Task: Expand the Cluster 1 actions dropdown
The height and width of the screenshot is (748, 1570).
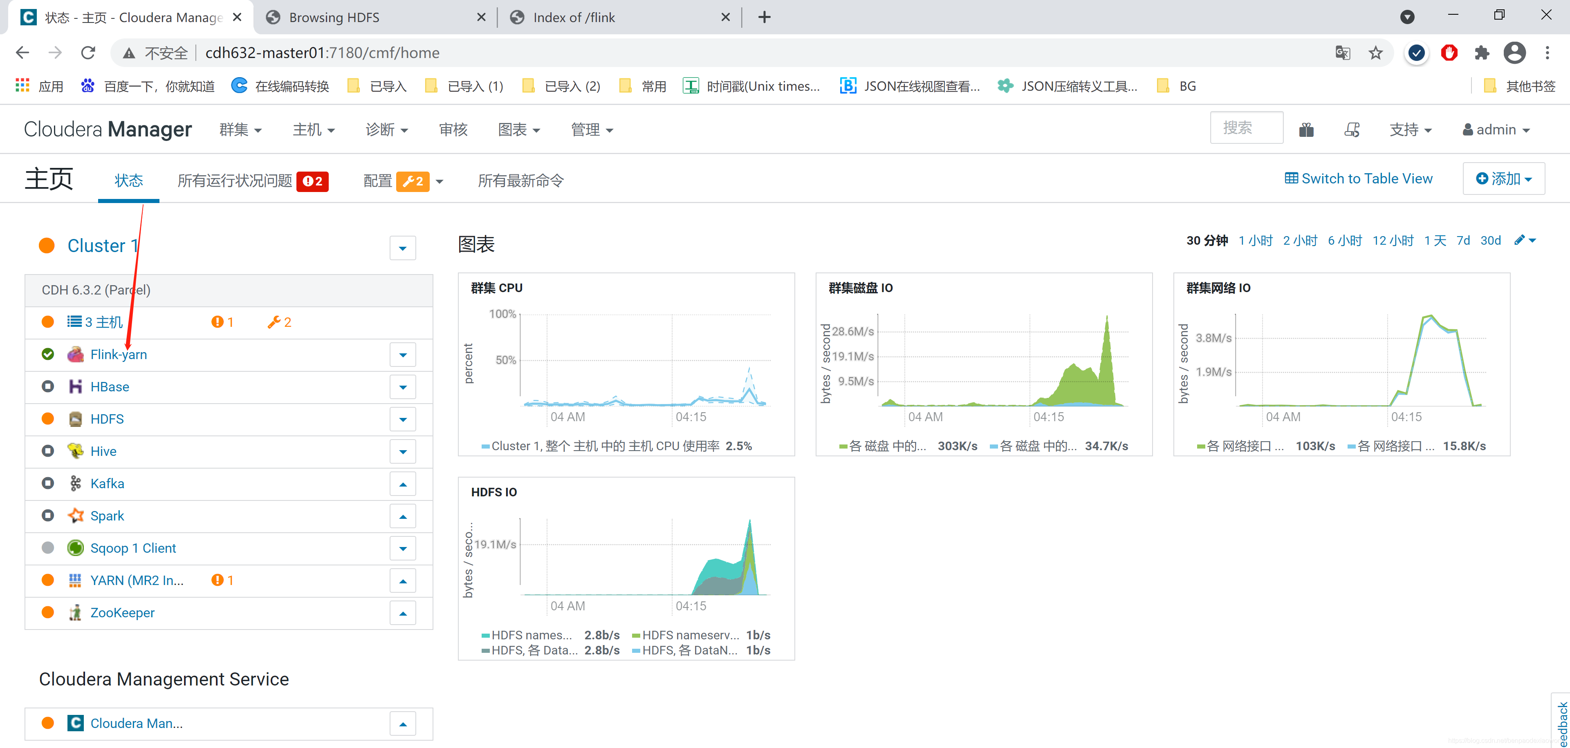Action: 403,248
